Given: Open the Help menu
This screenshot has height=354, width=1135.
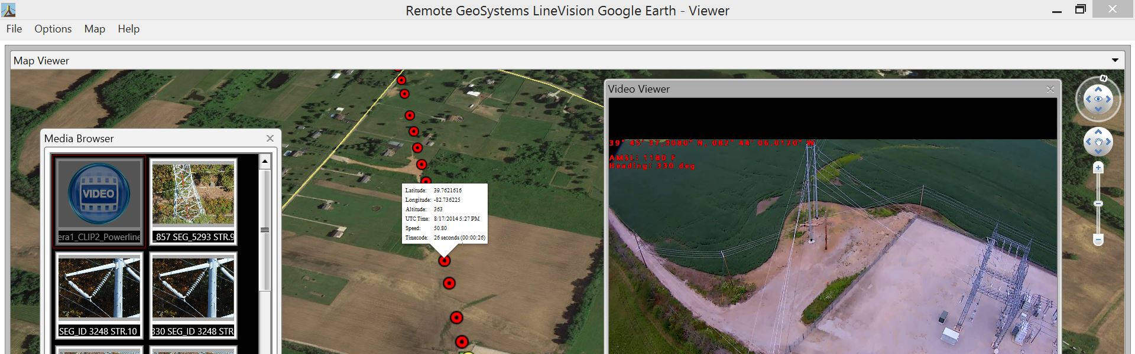Looking at the screenshot, I should tap(128, 29).
